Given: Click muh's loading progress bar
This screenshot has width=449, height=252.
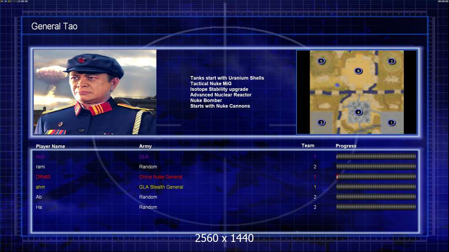Looking at the screenshot, I should tap(376, 156).
